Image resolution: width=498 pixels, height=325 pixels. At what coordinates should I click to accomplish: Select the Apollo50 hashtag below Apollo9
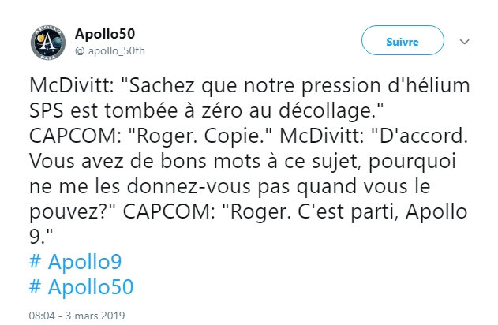(89, 285)
